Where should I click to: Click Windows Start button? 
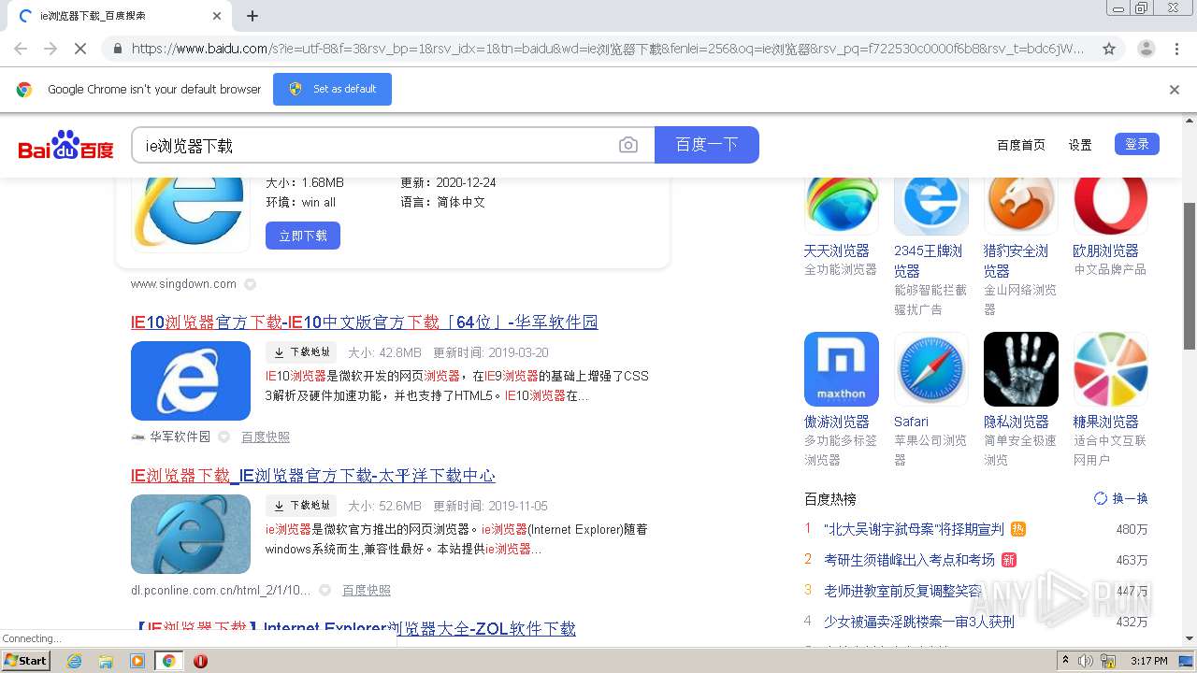[x=26, y=661]
